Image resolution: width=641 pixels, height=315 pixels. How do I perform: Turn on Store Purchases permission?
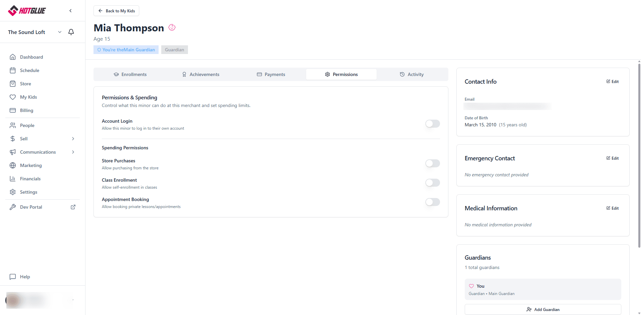click(x=432, y=163)
